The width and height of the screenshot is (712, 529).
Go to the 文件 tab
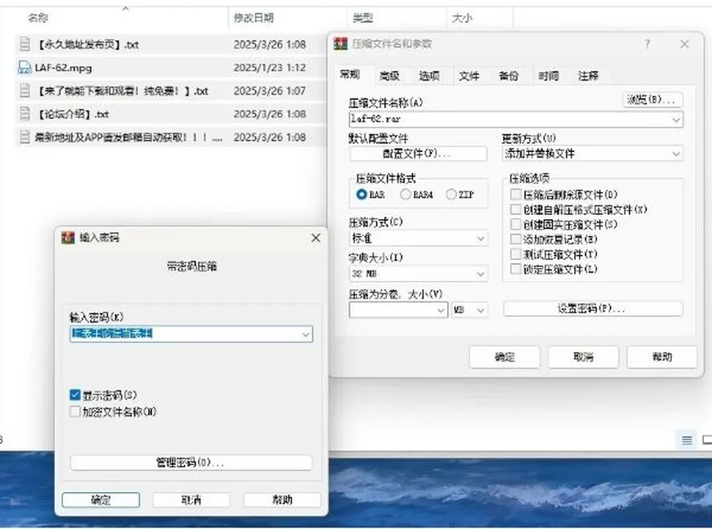[x=469, y=76]
